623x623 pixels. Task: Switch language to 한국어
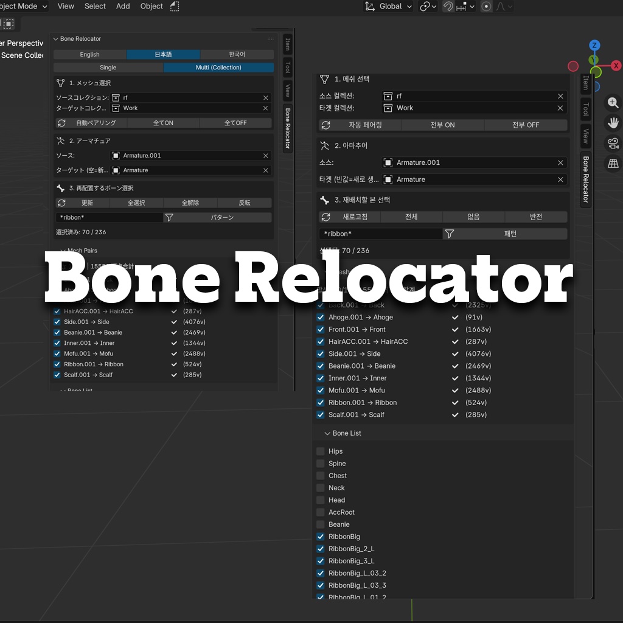pos(235,54)
